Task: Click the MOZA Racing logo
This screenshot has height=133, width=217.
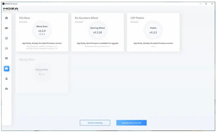Action: pyautogui.click(x=11, y=9)
